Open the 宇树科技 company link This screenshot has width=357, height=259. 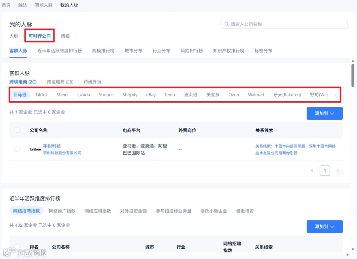[52, 146]
